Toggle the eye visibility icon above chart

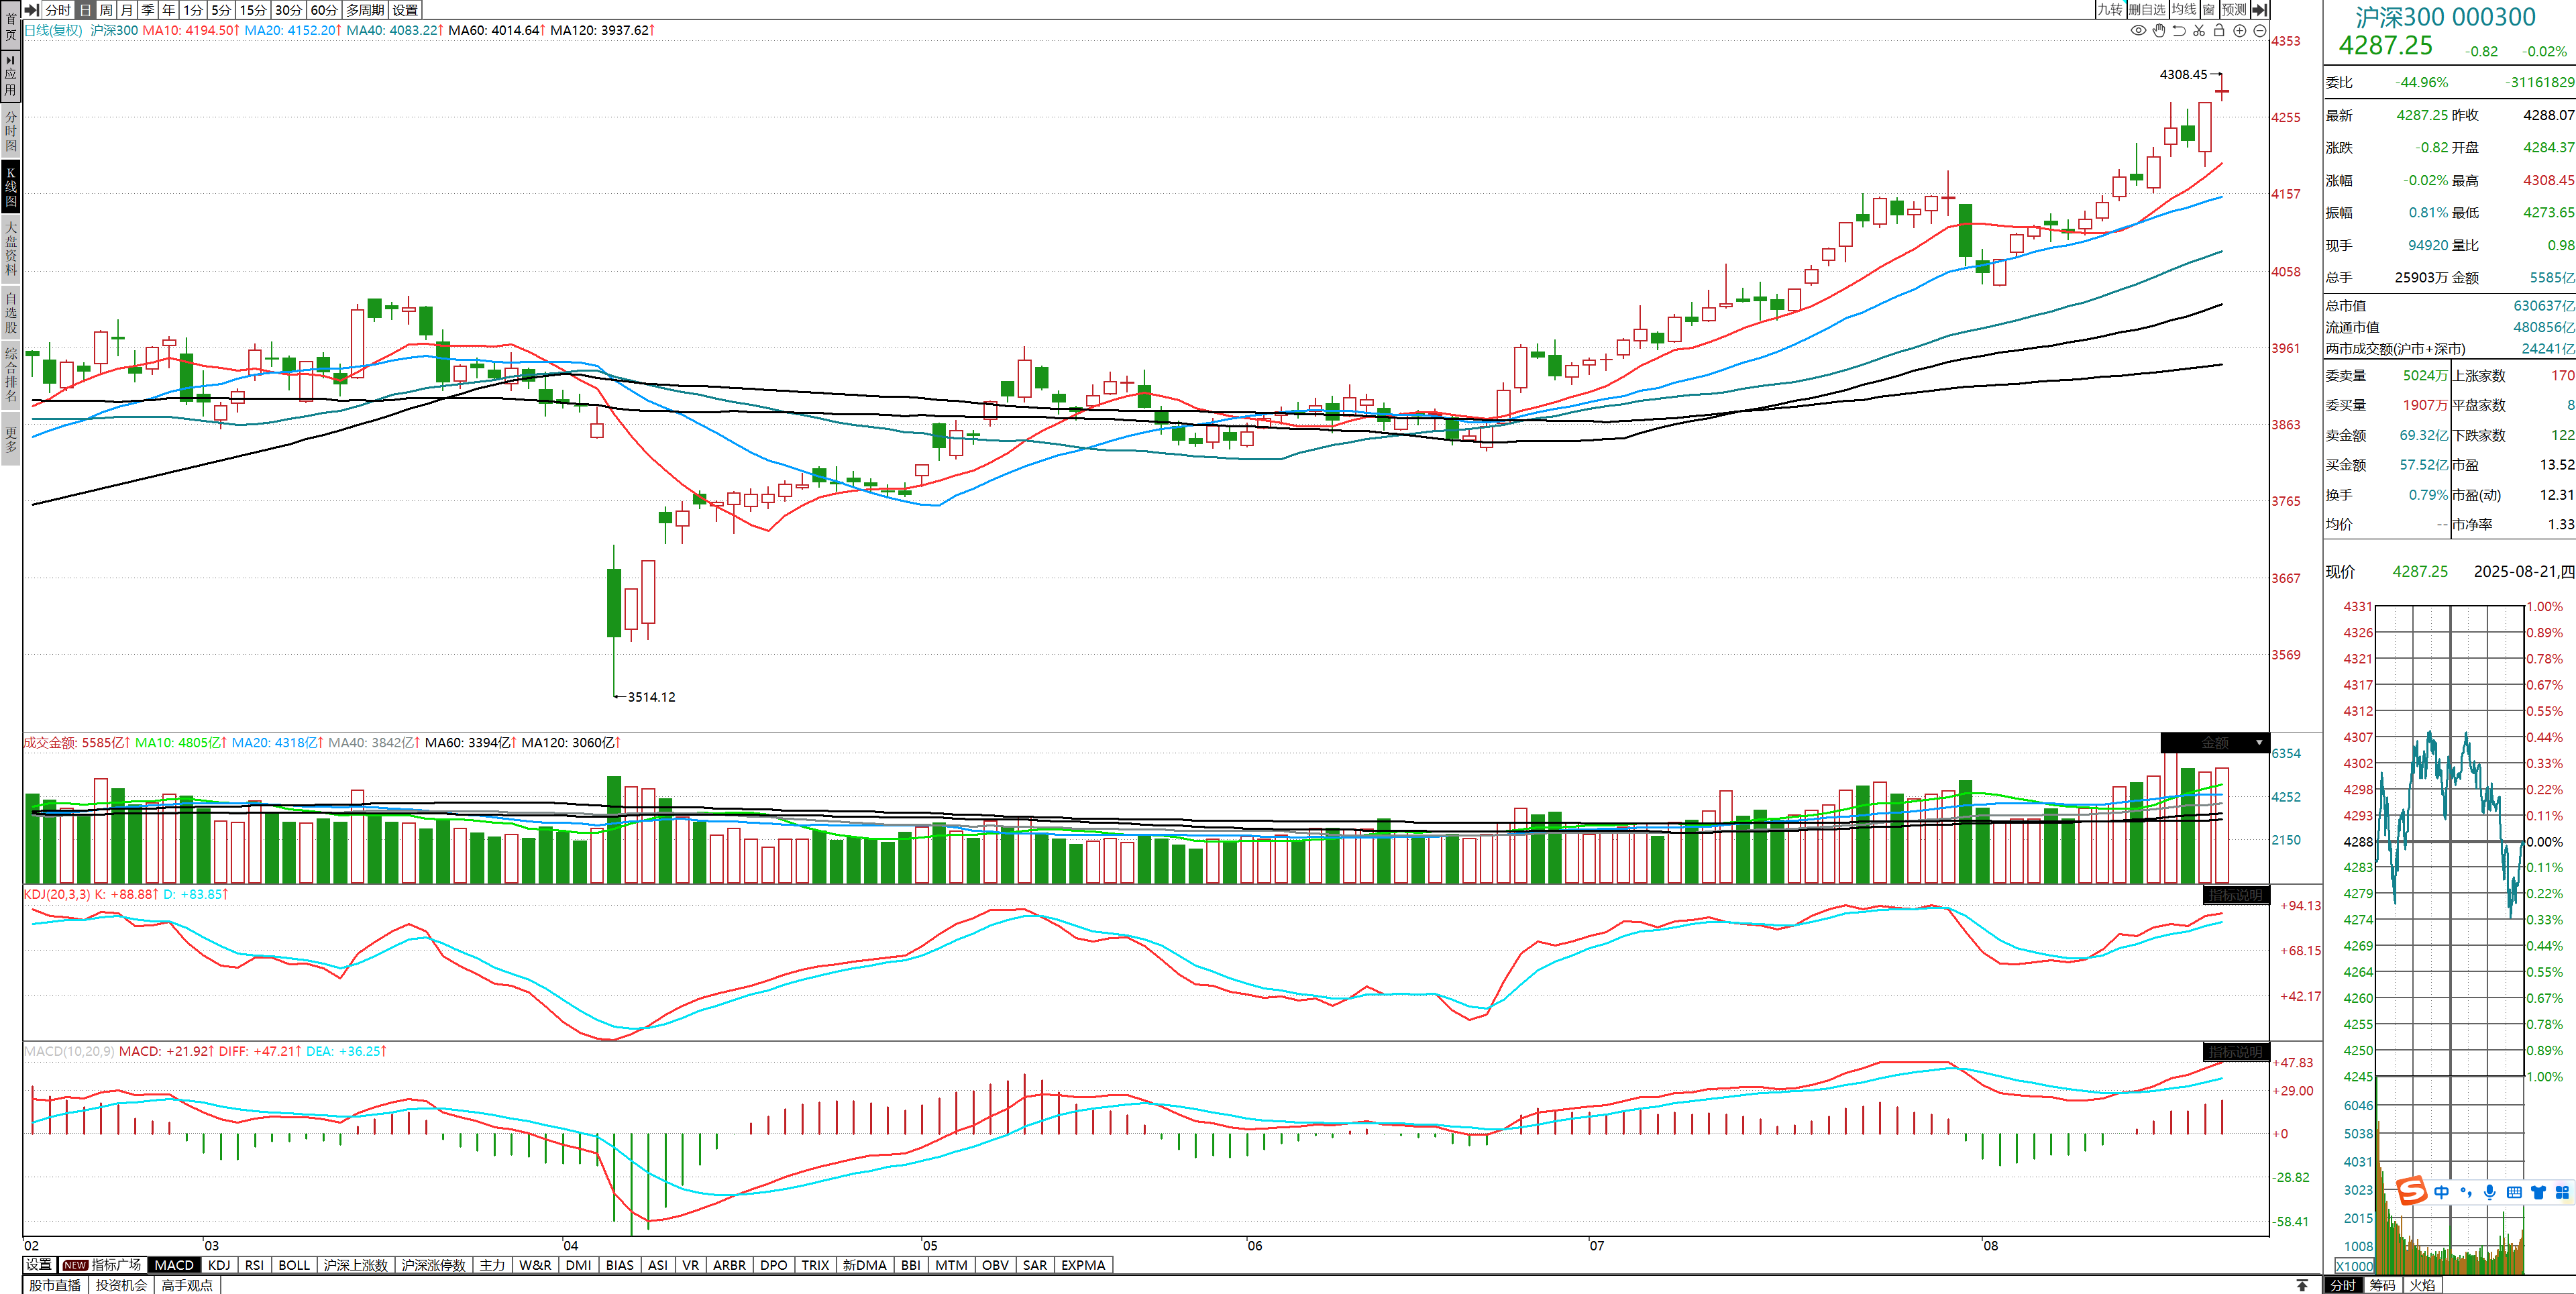coord(2138,30)
